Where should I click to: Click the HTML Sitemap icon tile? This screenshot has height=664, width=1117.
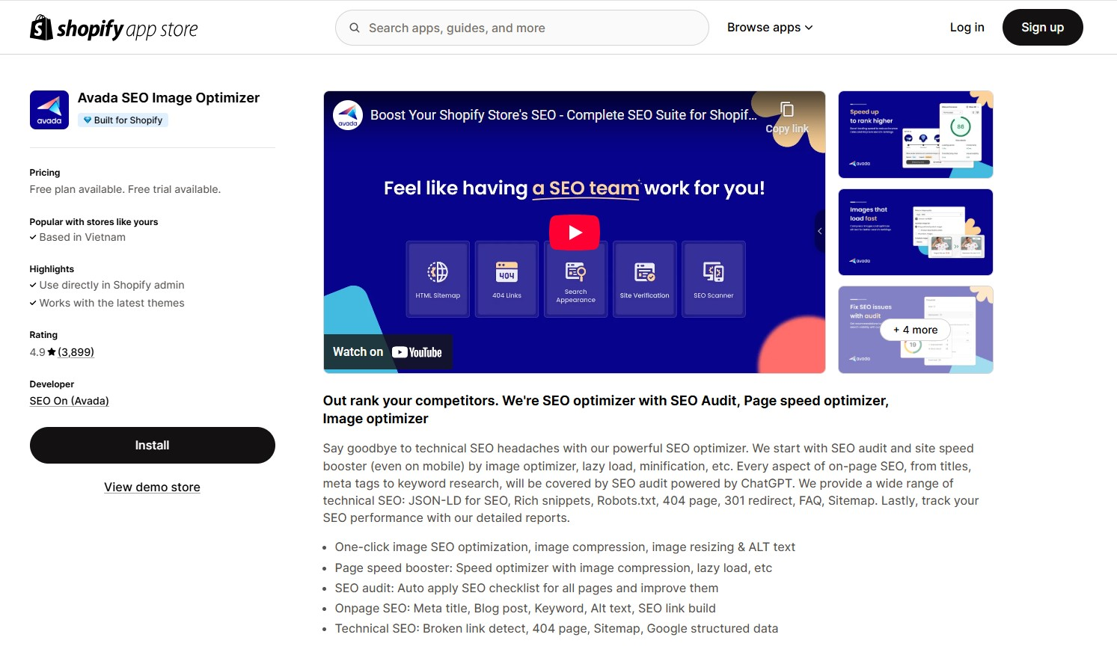(x=438, y=279)
